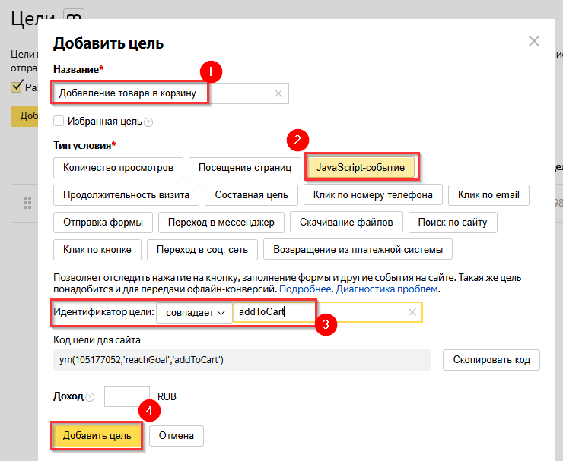This screenshot has height=461, width=563.
Task: Clear the addToCart identifier field
Action: point(412,312)
